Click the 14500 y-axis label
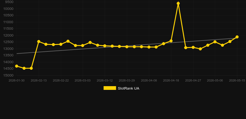Viewport: 246px width, 119px height. point(8,69)
